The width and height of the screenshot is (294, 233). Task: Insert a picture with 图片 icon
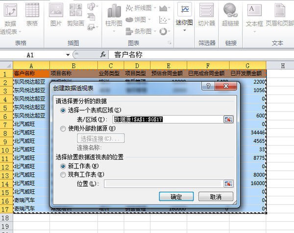56,15
